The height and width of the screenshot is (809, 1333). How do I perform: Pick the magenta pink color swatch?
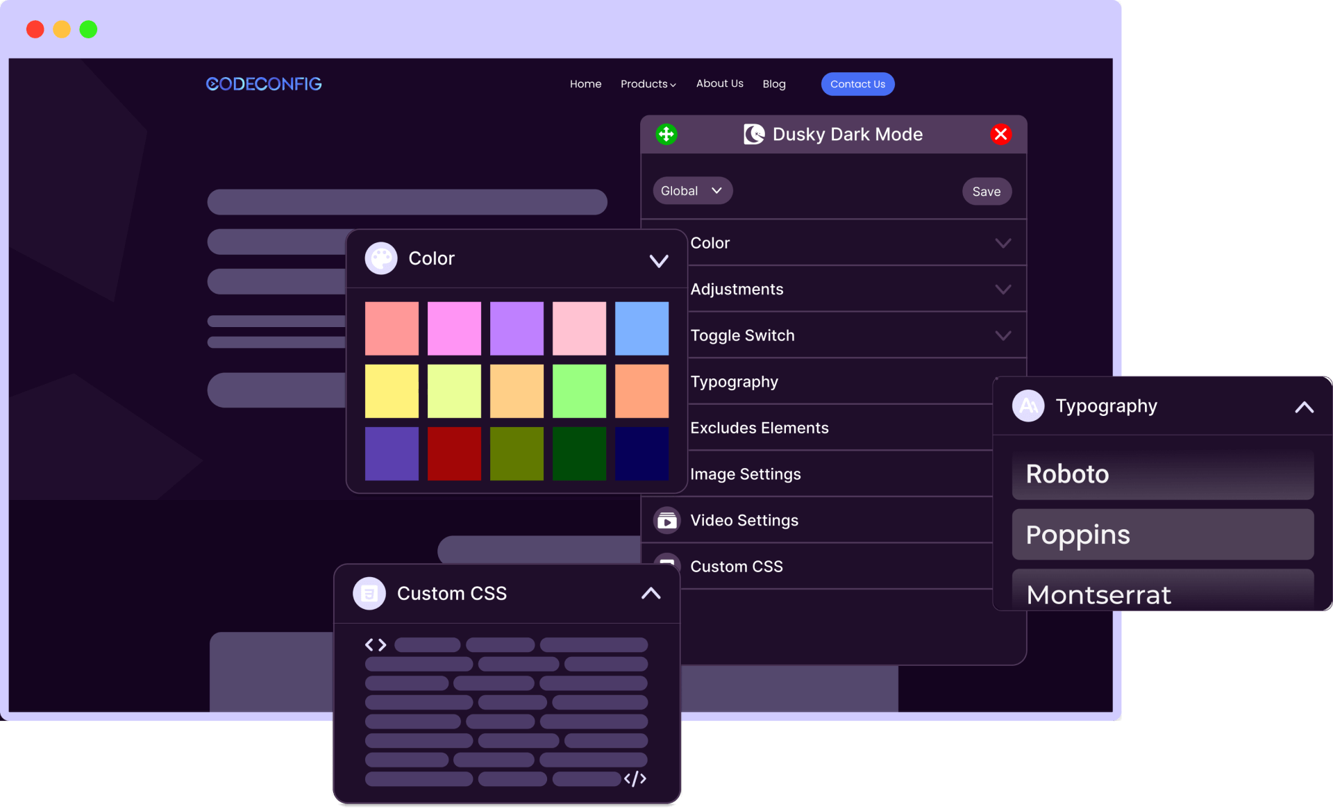454,328
